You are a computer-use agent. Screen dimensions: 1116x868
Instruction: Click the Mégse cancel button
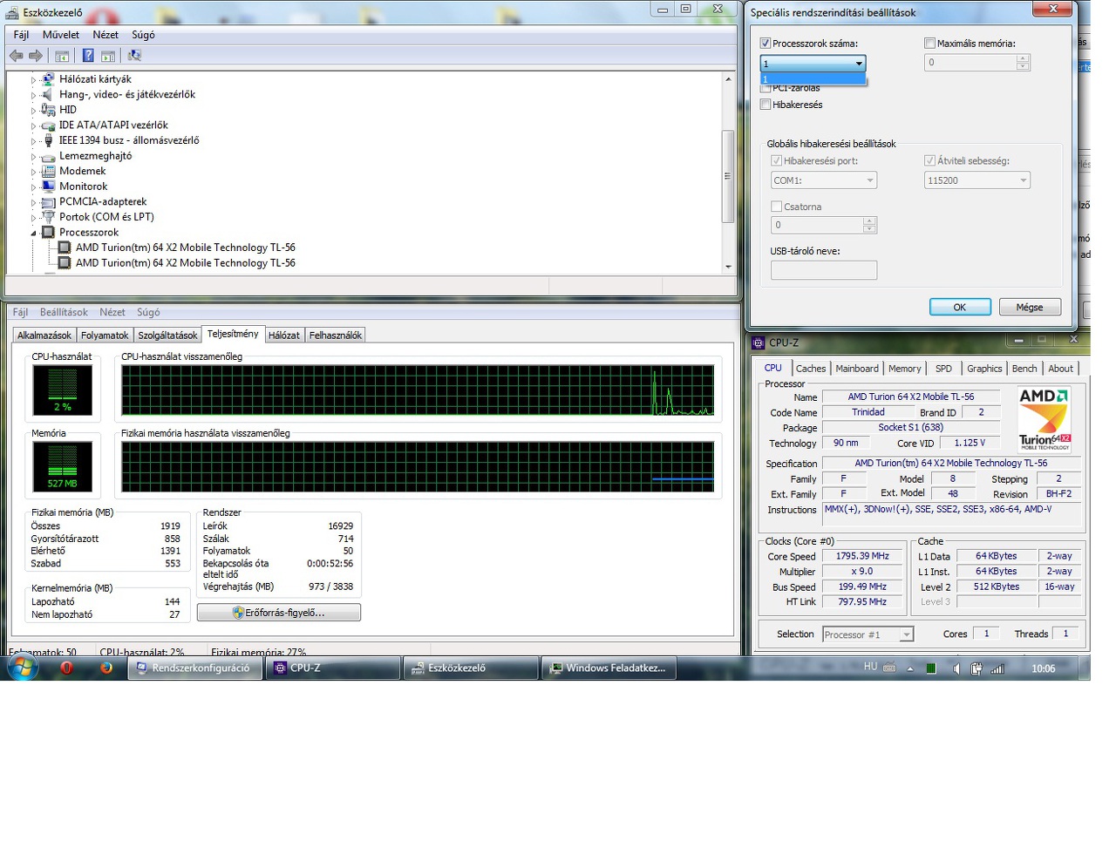pos(1030,308)
